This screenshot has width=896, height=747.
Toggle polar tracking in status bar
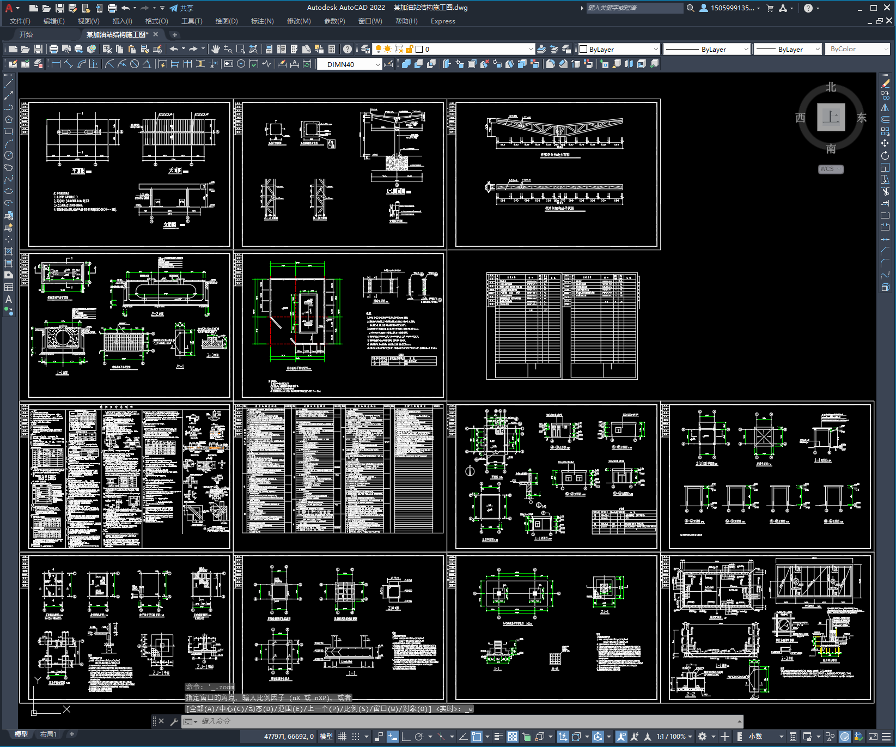coord(419,737)
